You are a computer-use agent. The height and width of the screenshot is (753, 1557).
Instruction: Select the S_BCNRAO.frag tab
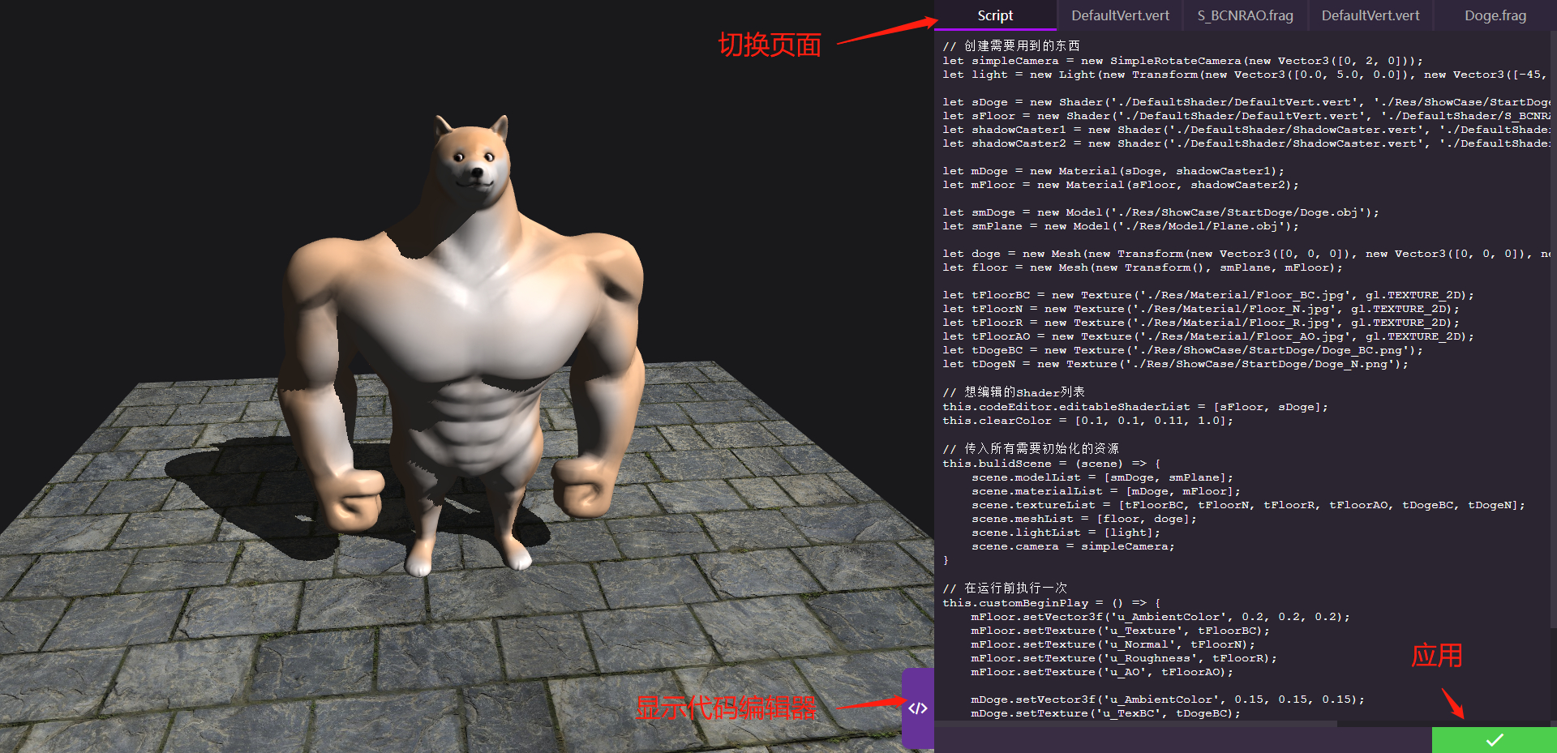point(1245,15)
